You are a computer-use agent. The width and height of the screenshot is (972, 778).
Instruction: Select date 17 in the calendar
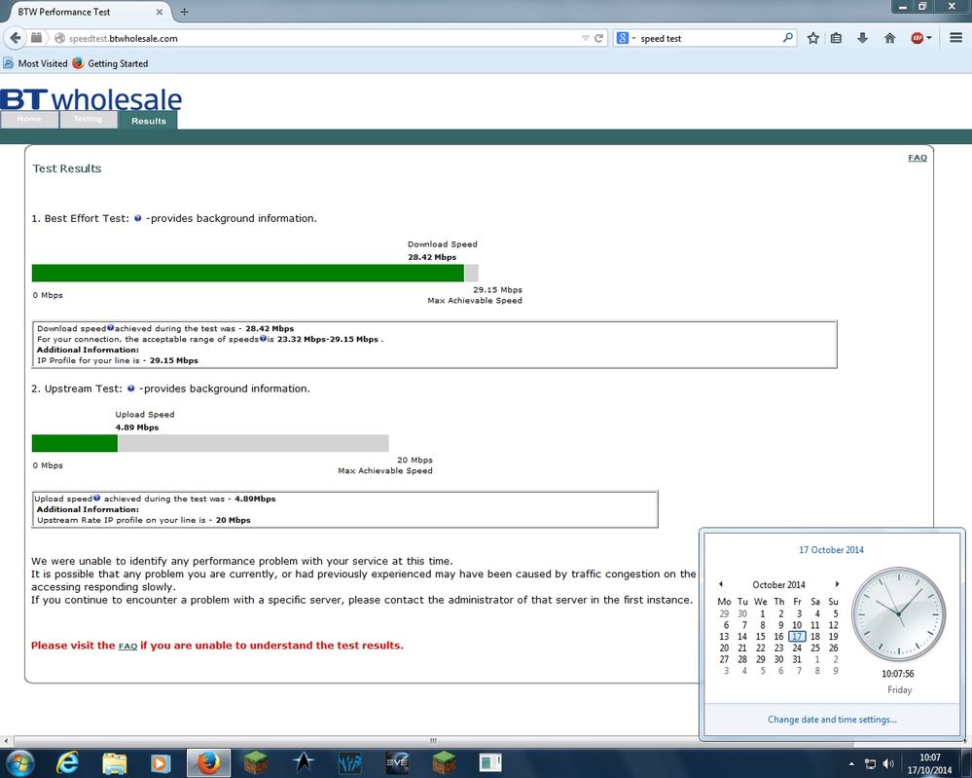(x=797, y=636)
